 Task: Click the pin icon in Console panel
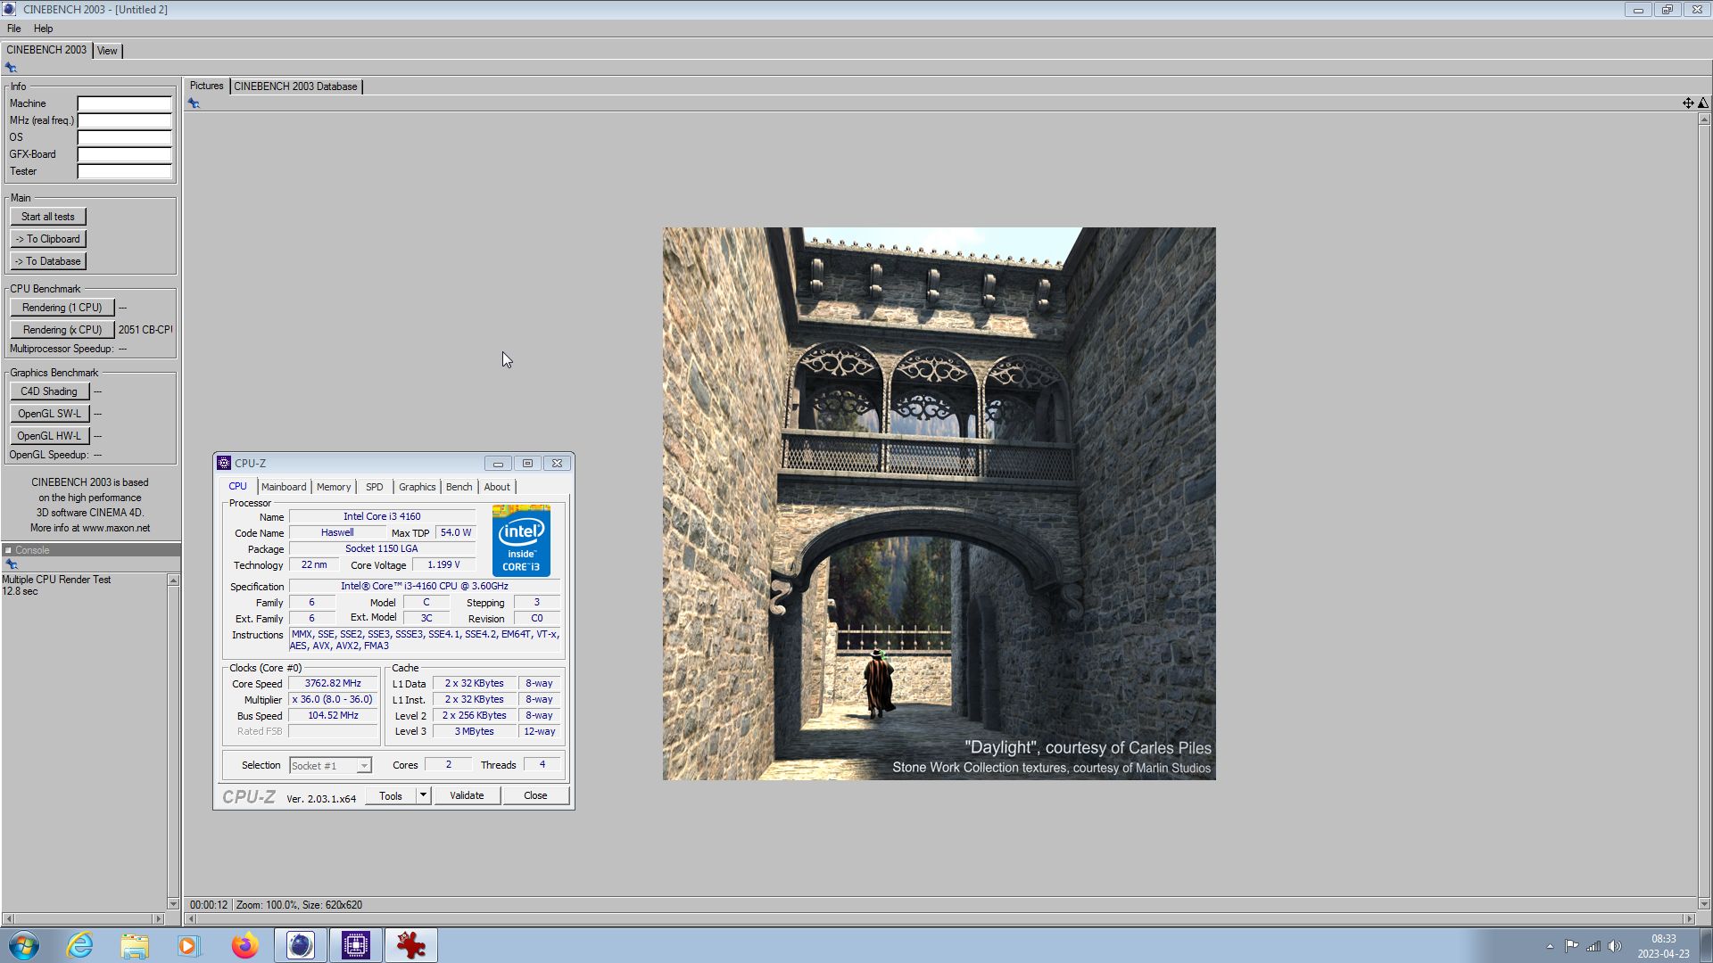pyautogui.click(x=12, y=564)
